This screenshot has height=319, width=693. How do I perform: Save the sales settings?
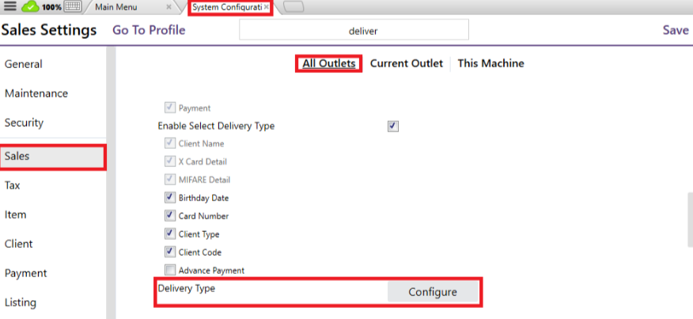point(675,30)
